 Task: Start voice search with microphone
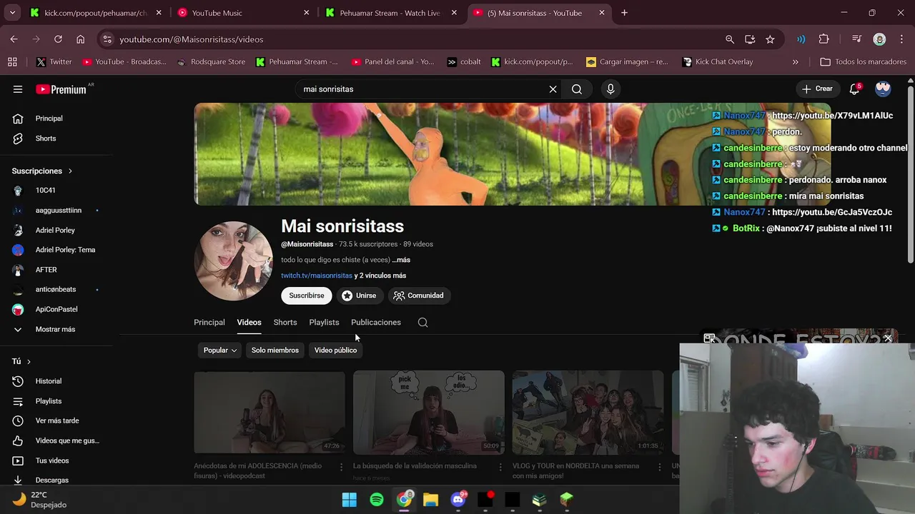[610, 89]
